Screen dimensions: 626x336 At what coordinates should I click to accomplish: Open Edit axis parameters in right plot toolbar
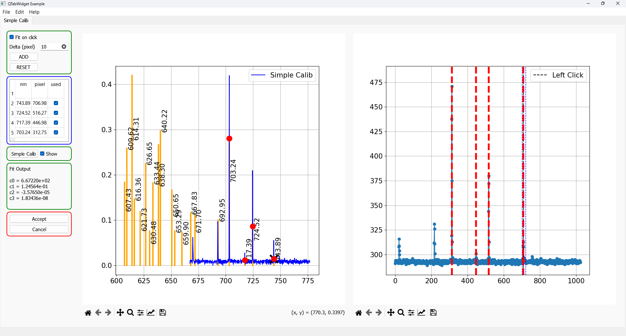point(421,313)
